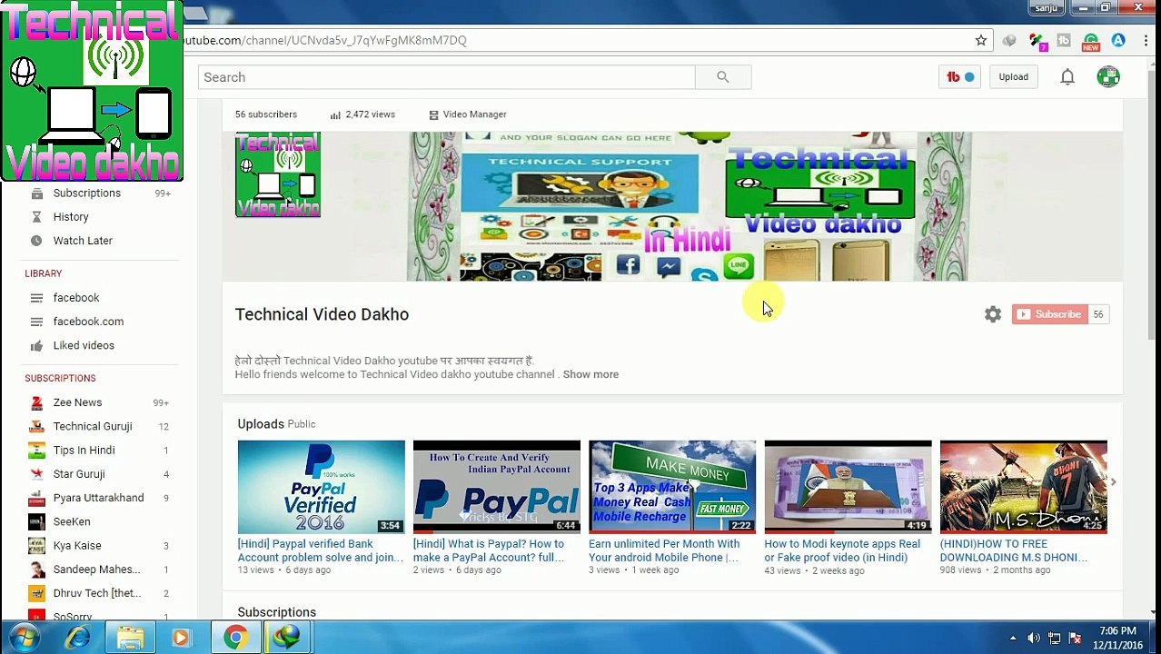Open Windows Media Player on taskbar
The height and width of the screenshot is (654, 1161).
(181, 639)
